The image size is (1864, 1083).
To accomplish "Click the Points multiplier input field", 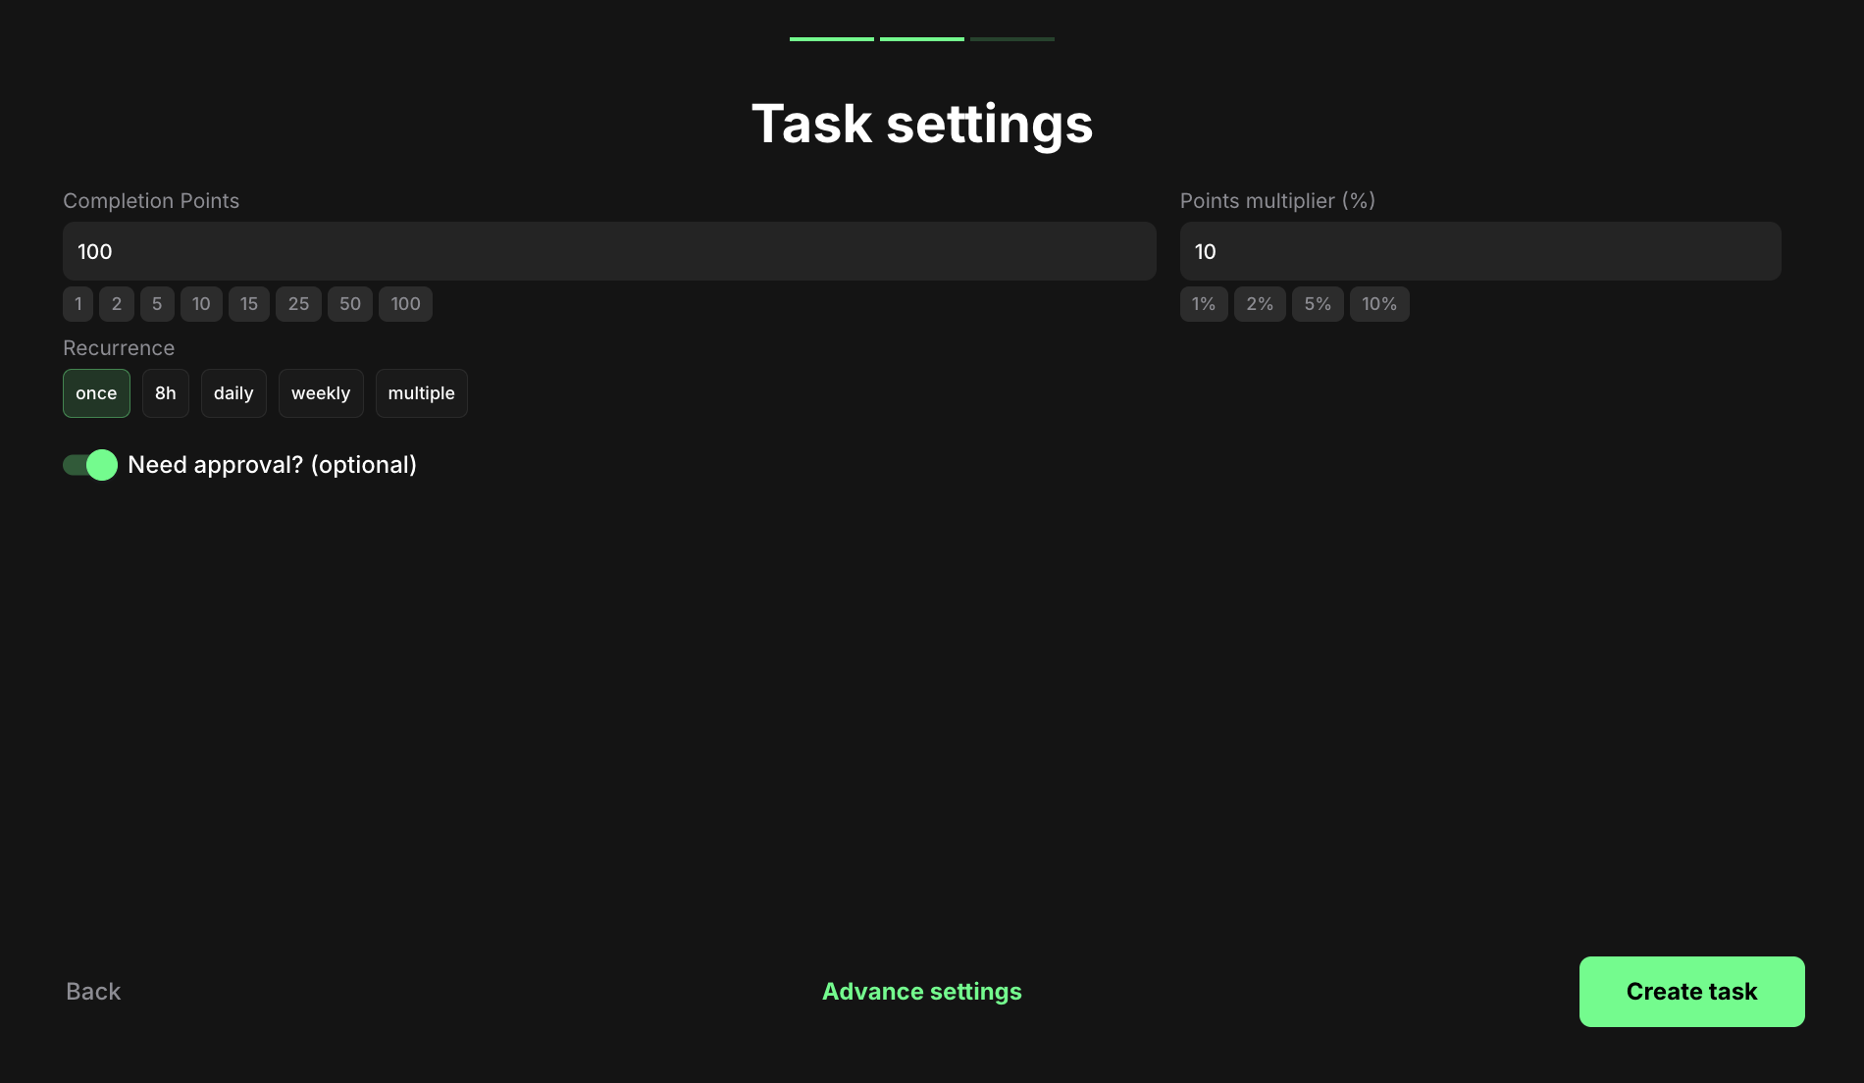I will pyautogui.click(x=1480, y=251).
